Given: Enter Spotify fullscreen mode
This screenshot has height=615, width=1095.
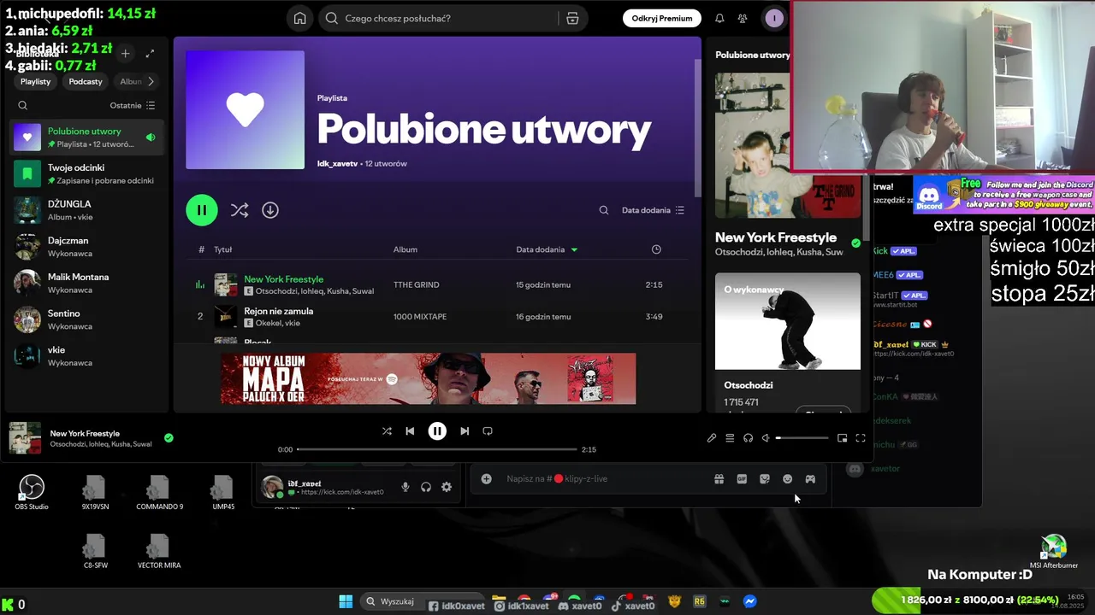Looking at the screenshot, I should tap(861, 438).
